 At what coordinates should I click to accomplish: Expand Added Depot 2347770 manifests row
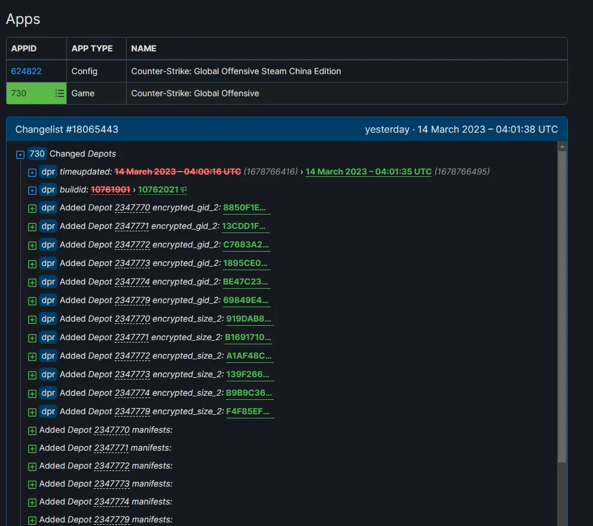pos(32,431)
